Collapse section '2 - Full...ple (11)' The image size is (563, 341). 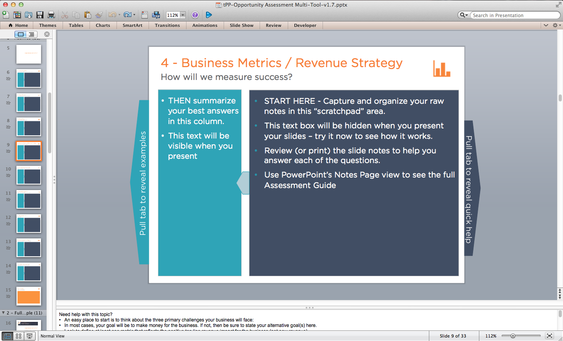[x=4, y=313]
